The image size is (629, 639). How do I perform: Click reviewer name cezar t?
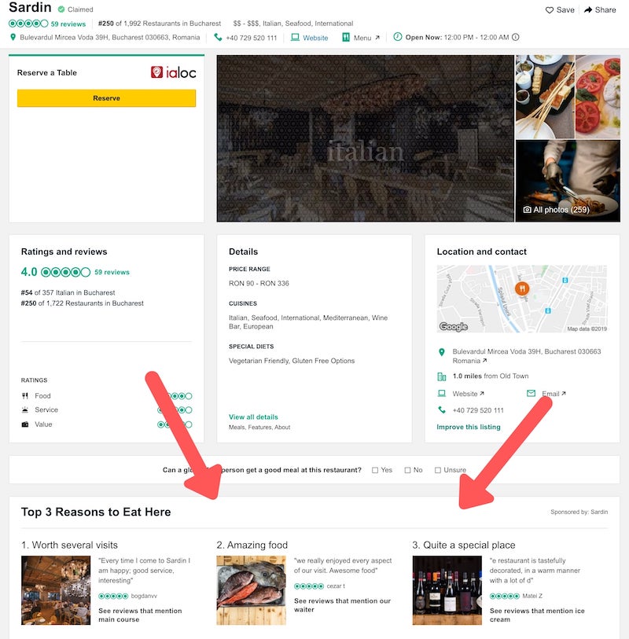(336, 586)
